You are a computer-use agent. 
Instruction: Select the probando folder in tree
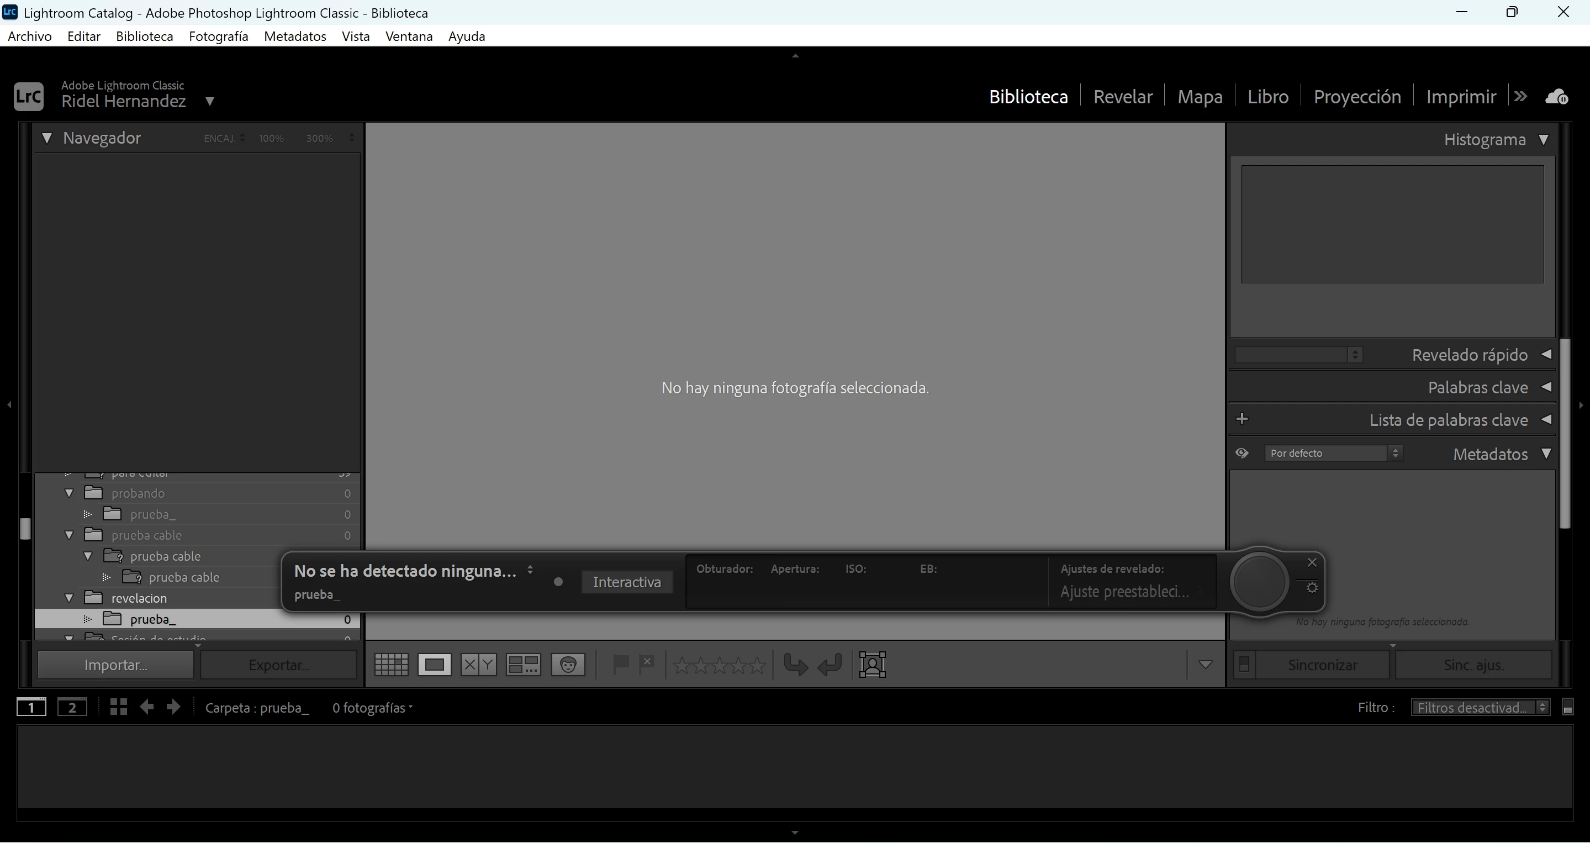coord(138,493)
